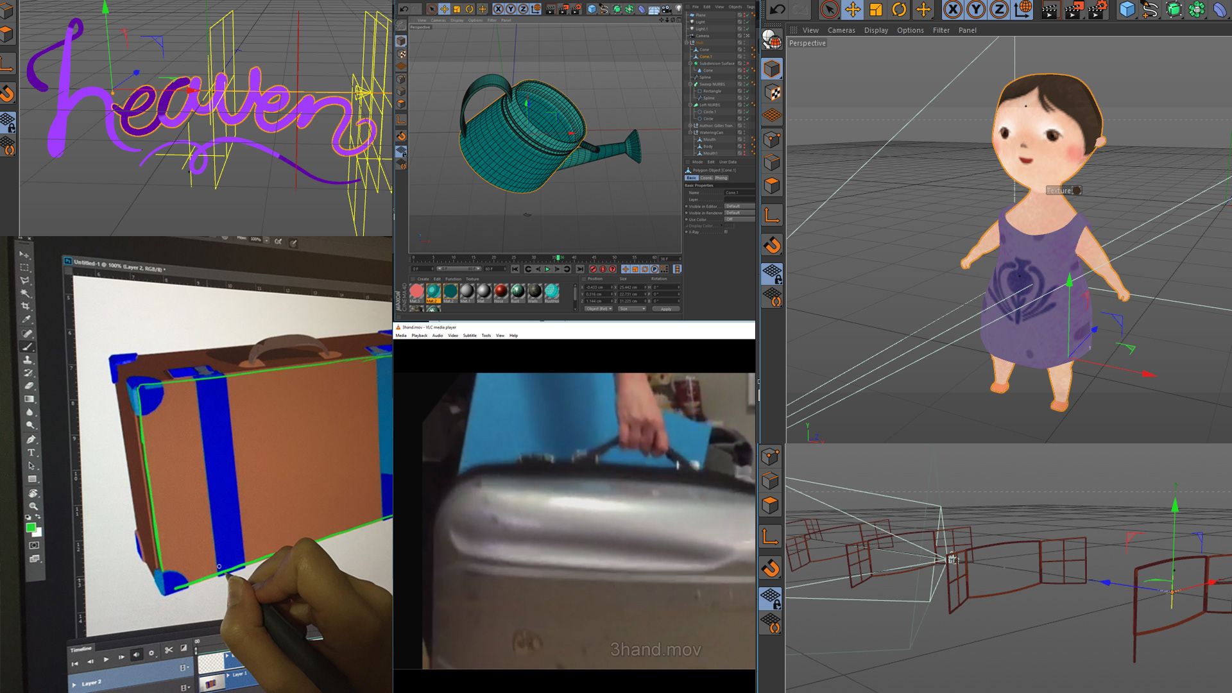The height and width of the screenshot is (693, 1232).
Task: Open Visible in Editor dropdown
Action: tap(739, 206)
